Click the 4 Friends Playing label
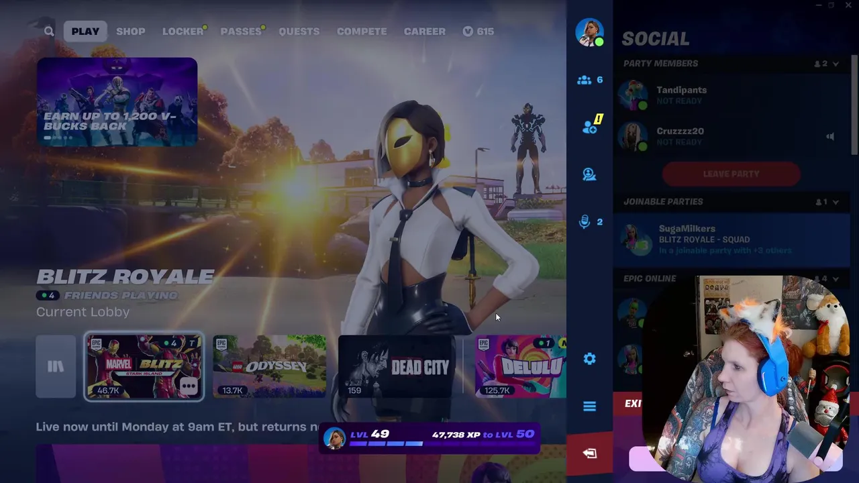The height and width of the screenshot is (483, 859). pyautogui.click(x=107, y=295)
